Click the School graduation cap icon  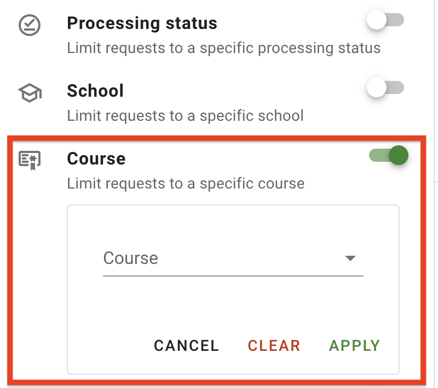tap(28, 92)
